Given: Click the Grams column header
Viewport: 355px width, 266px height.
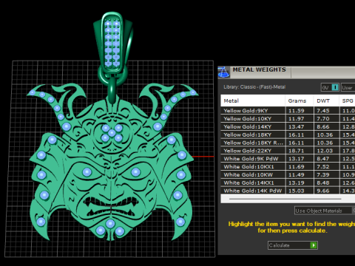Looking at the screenshot, I should point(300,100).
